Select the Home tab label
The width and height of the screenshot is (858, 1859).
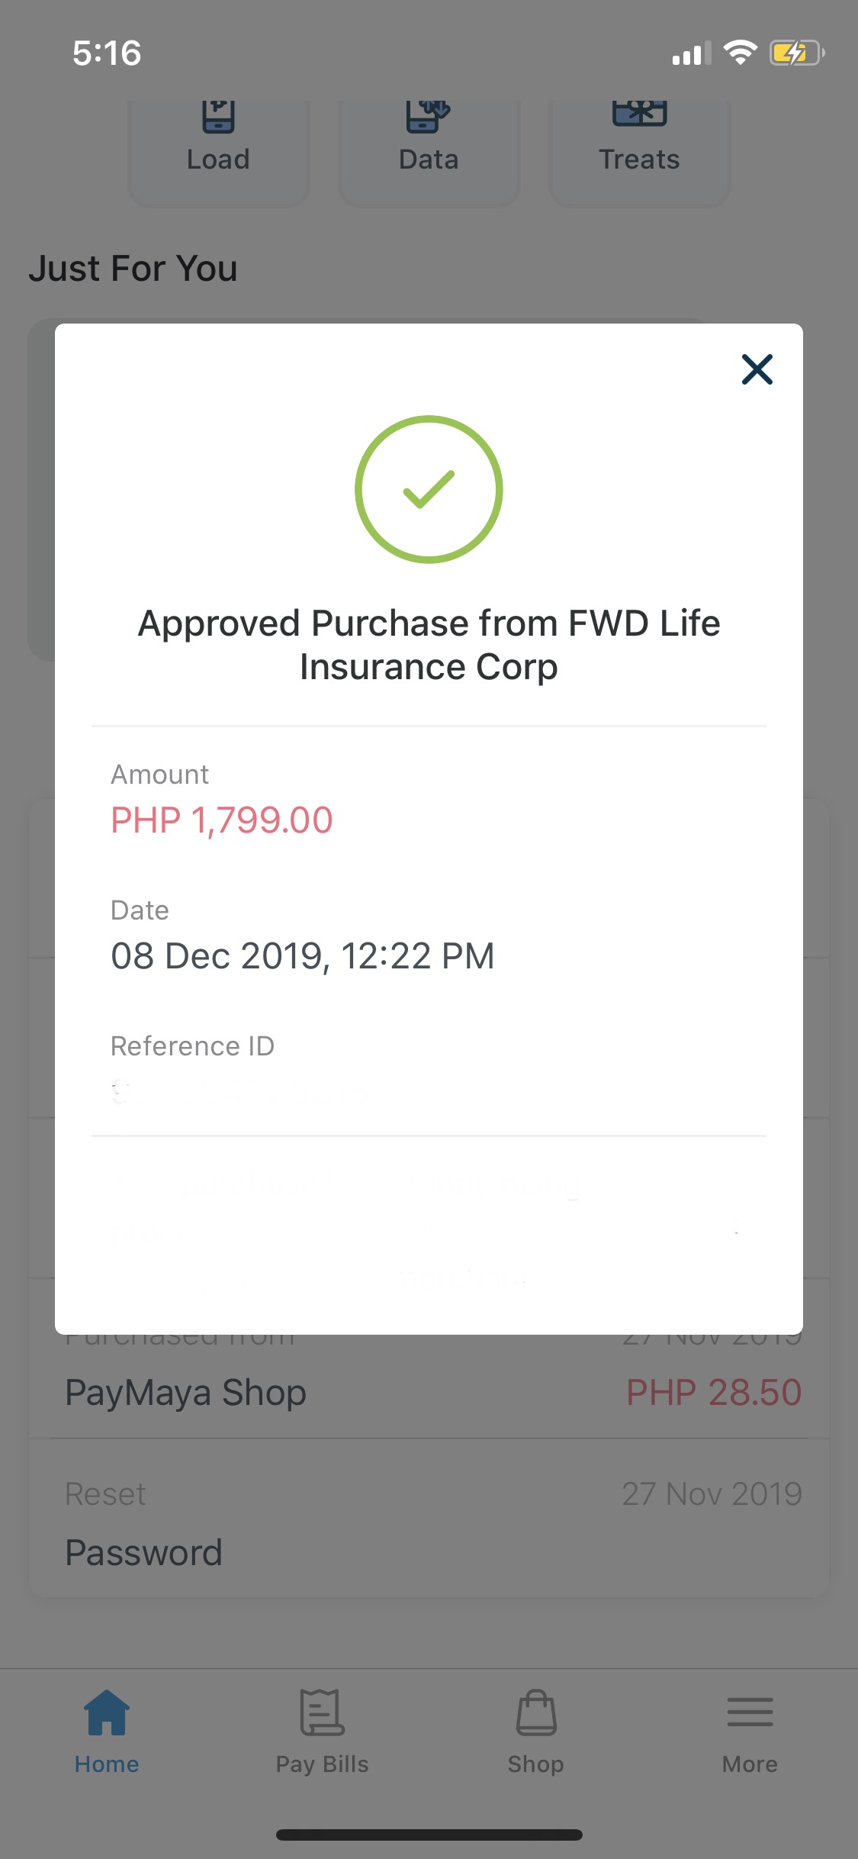tap(107, 1764)
